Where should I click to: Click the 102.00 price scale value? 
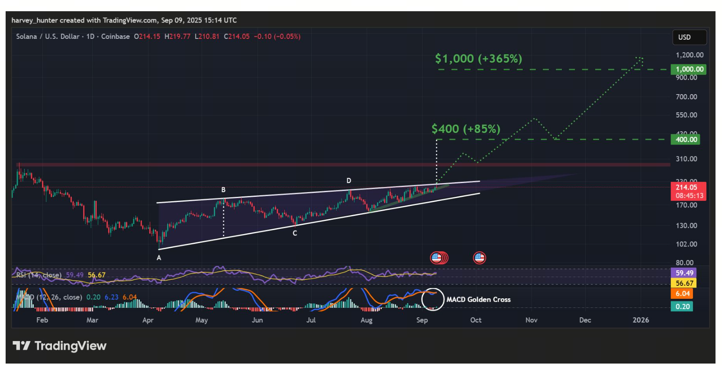(687, 244)
